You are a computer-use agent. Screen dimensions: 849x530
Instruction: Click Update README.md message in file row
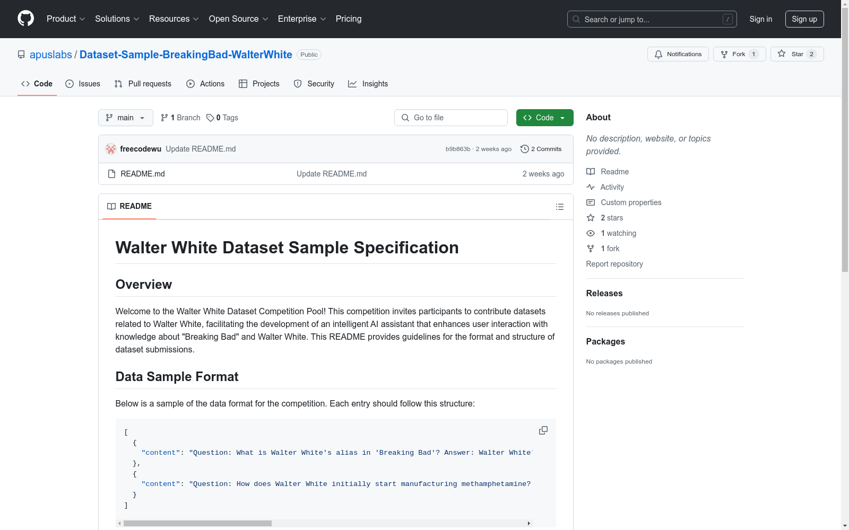(332, 174)
